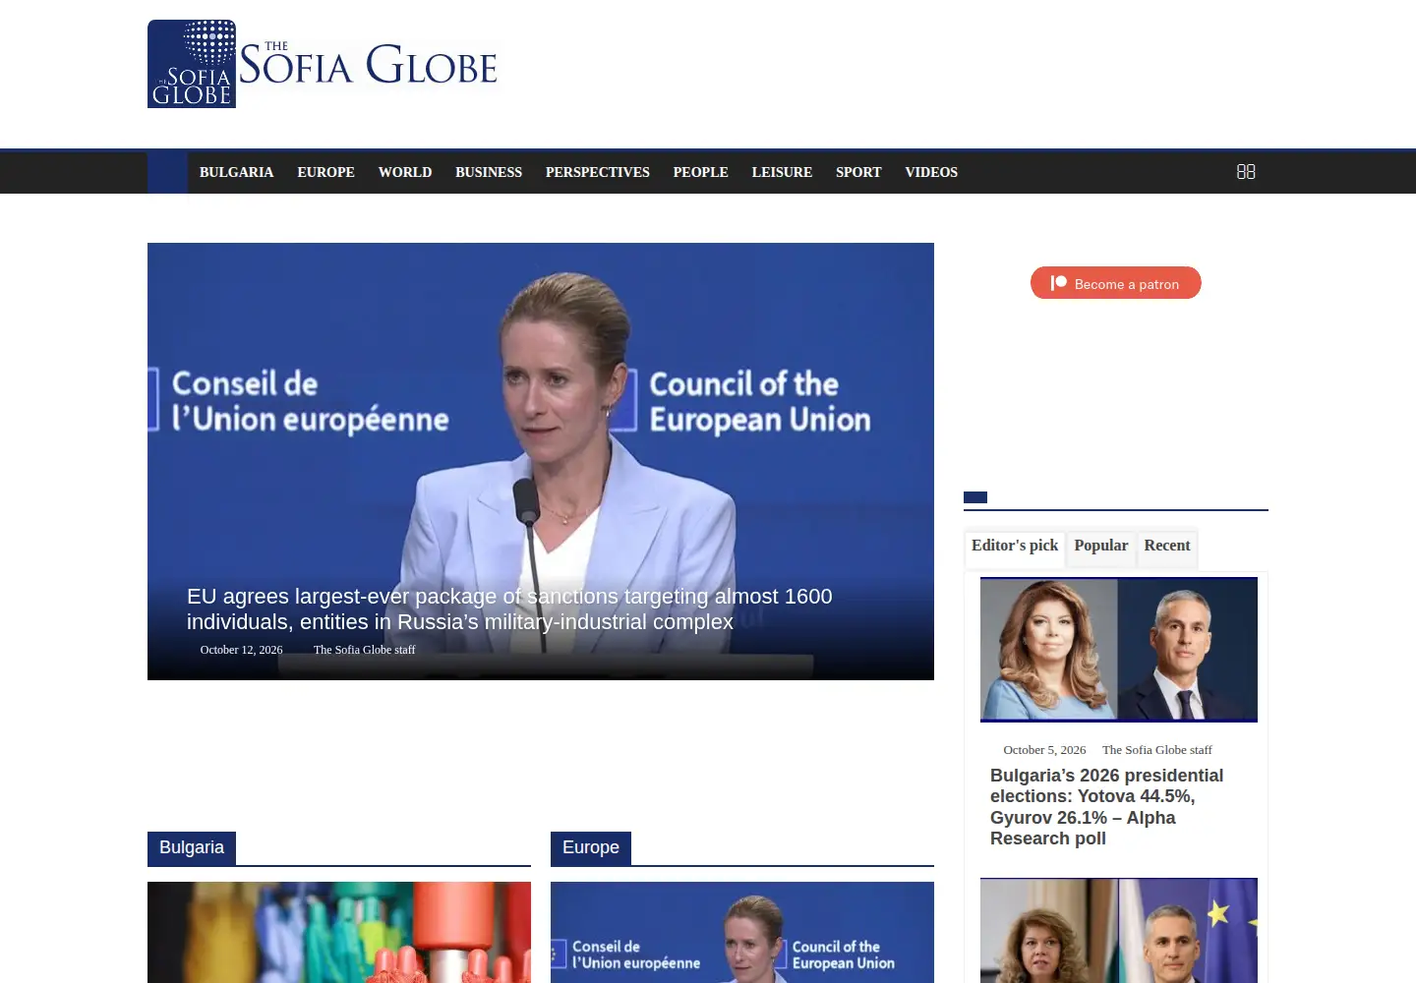Open the BULGARIA menu item
Screen dimensions: 1416x983
pyautogui.click(x=236, y=172)
